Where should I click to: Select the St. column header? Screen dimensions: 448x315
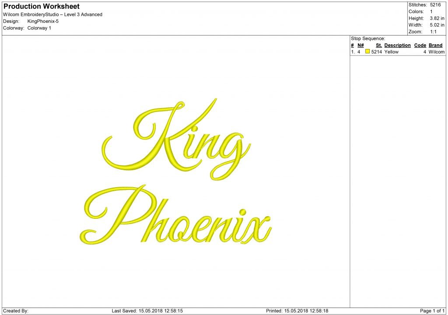[378, 45]
